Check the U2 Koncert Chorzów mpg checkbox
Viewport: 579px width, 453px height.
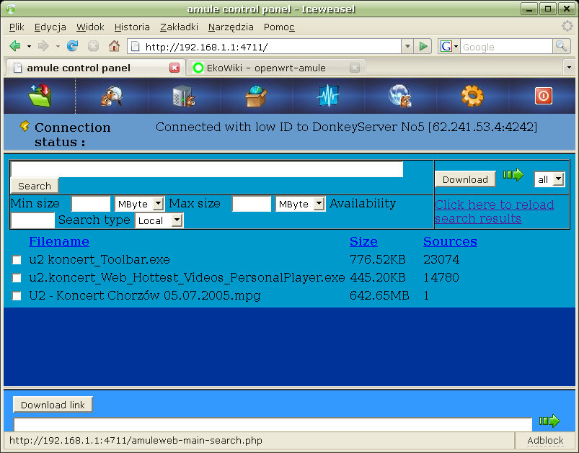coord(17,296)
